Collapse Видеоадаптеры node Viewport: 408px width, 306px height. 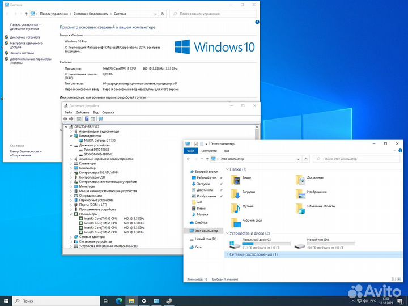(71, 136)
